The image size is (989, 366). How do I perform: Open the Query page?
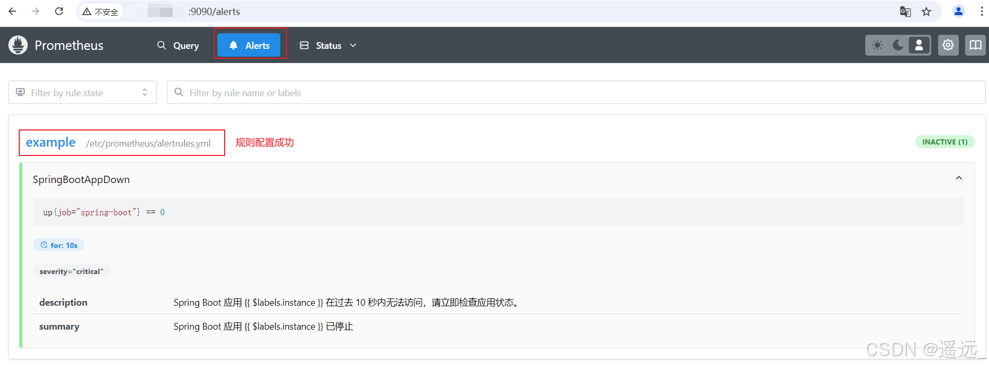pos(178,45)
